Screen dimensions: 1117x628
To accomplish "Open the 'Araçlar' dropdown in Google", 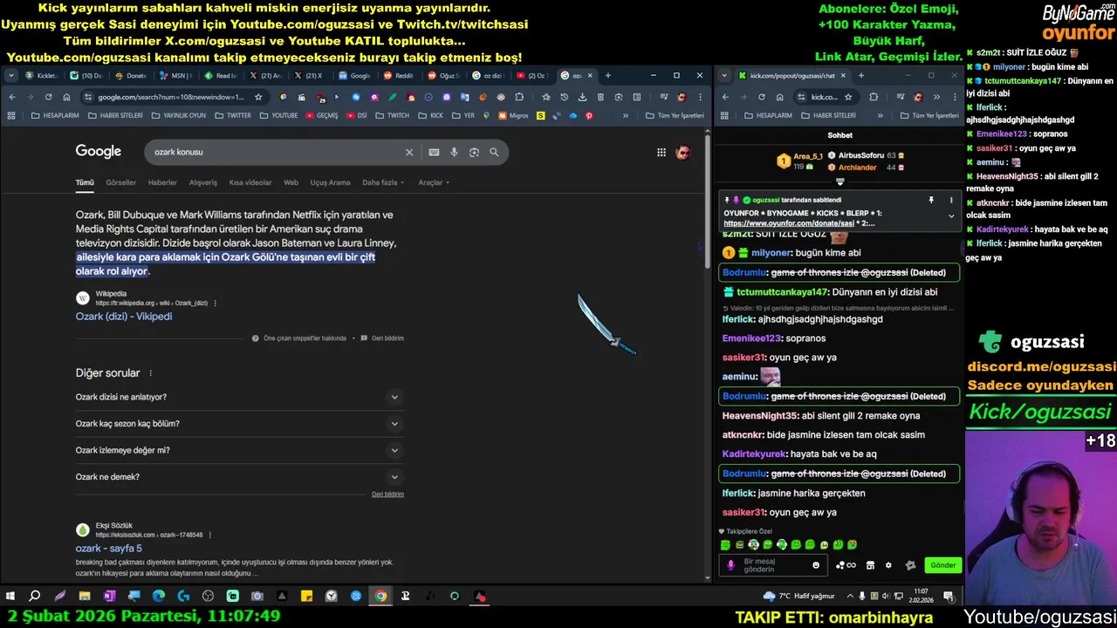I will [434, 182].
